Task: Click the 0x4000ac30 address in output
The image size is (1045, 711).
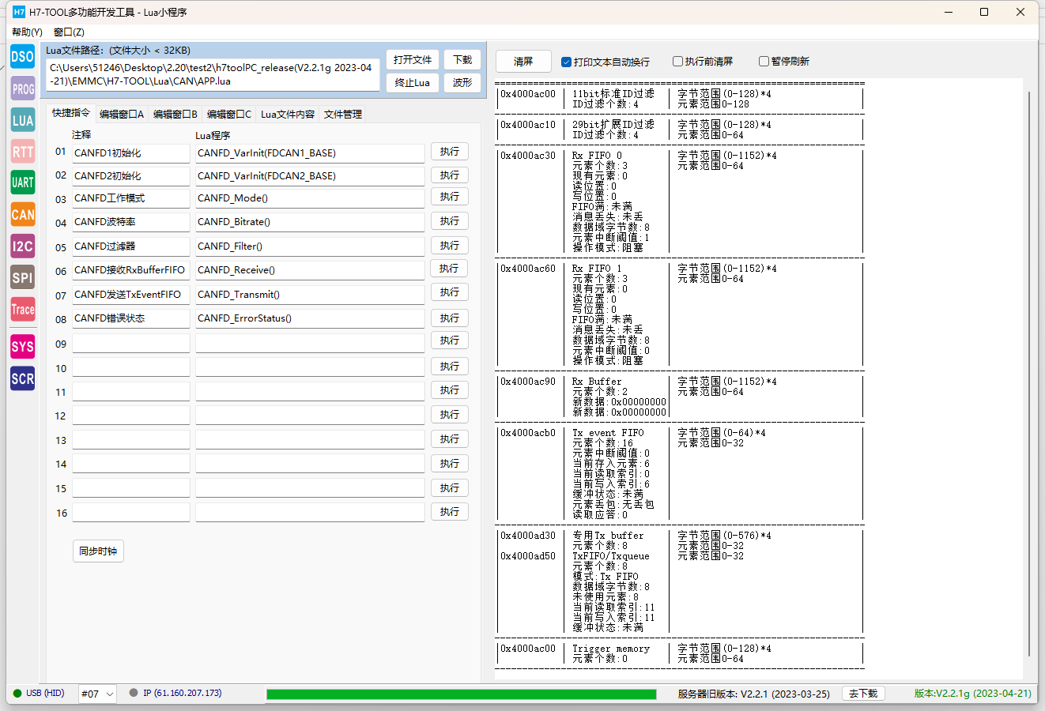Action: click(528, 156)
